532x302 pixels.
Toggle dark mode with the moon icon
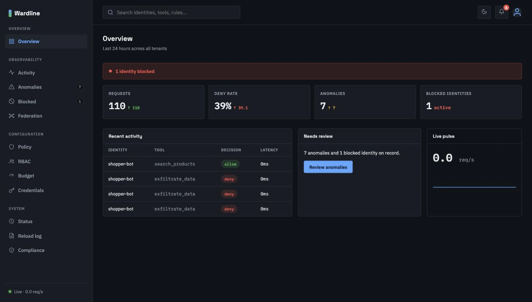pyautogui.click(x=484, y=12)
